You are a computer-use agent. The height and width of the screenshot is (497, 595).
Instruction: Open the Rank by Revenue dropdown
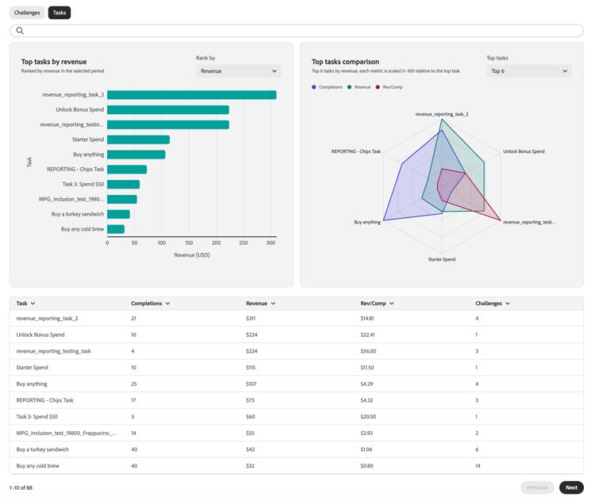click(x=239, y=71)
